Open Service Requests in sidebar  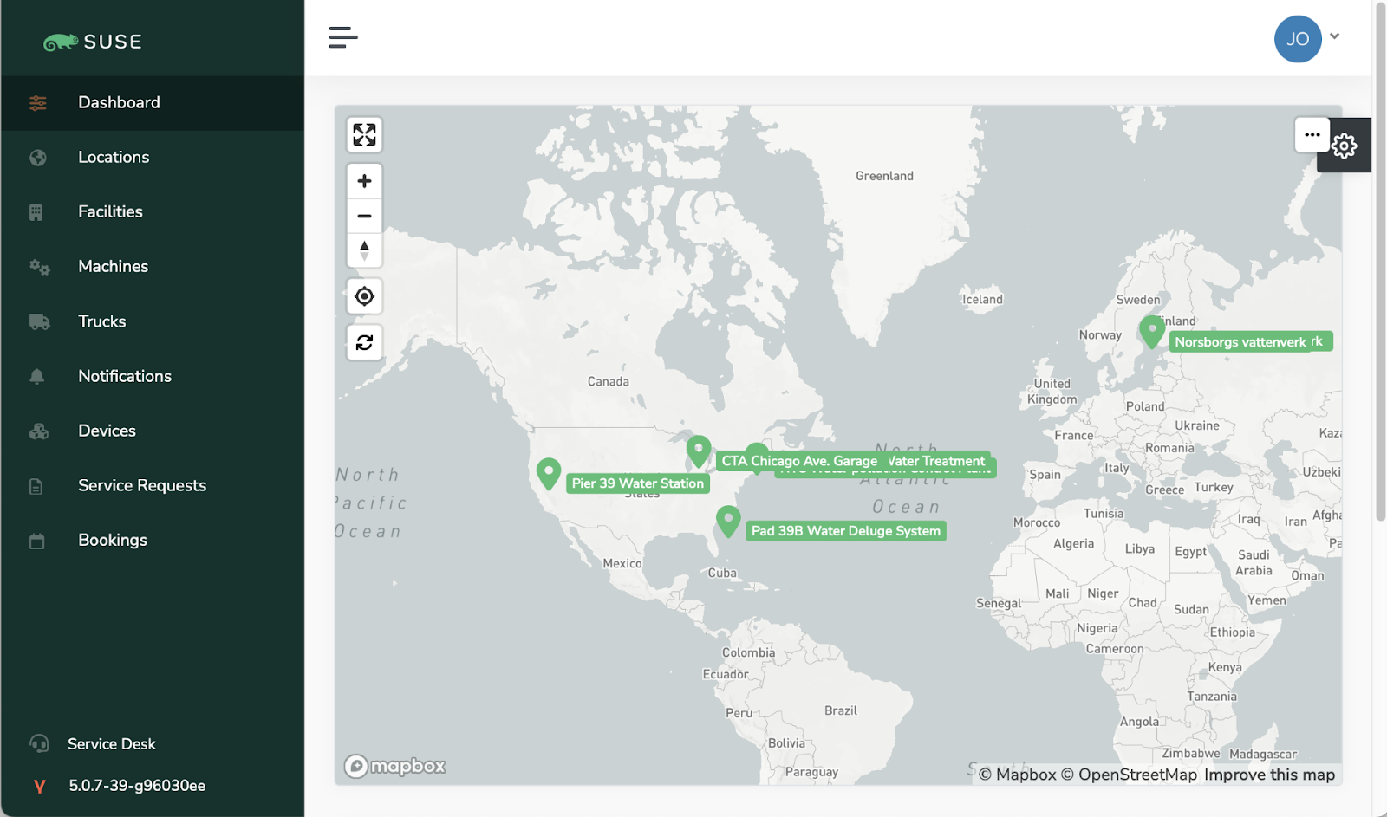pyautogui.click(x=142, y=485)
